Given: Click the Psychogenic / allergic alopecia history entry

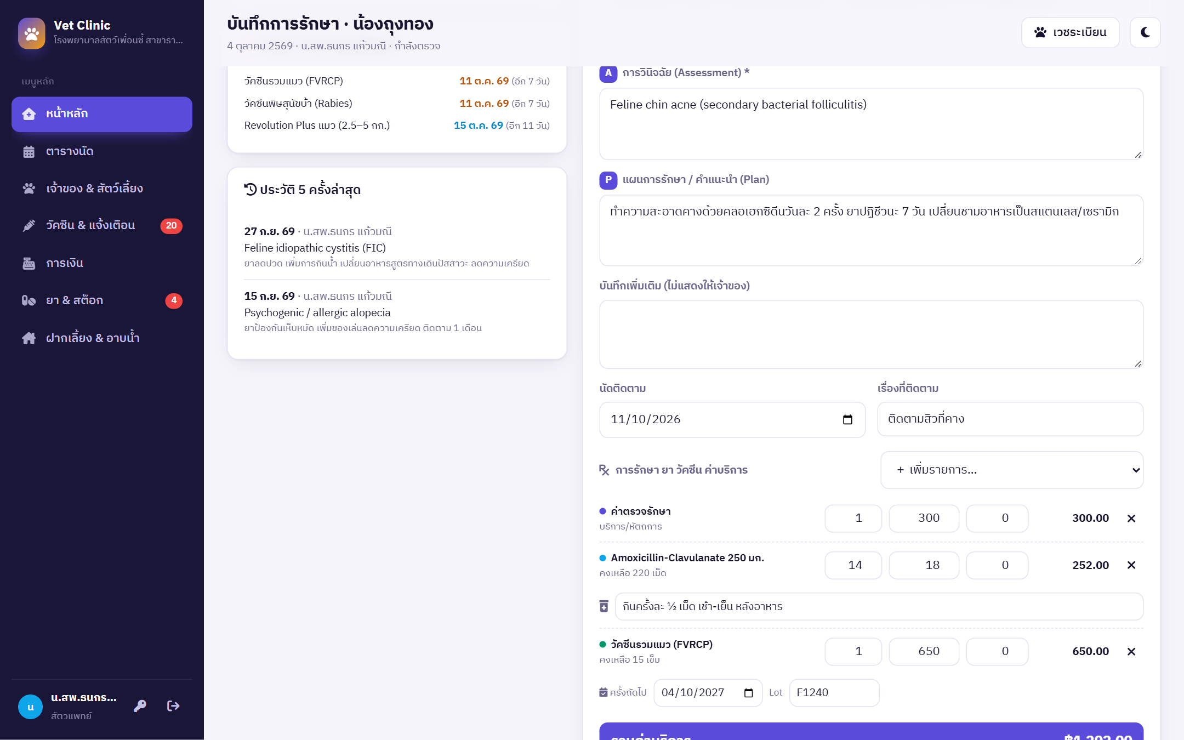Looking at the screenshot, I should pos(397,312).
